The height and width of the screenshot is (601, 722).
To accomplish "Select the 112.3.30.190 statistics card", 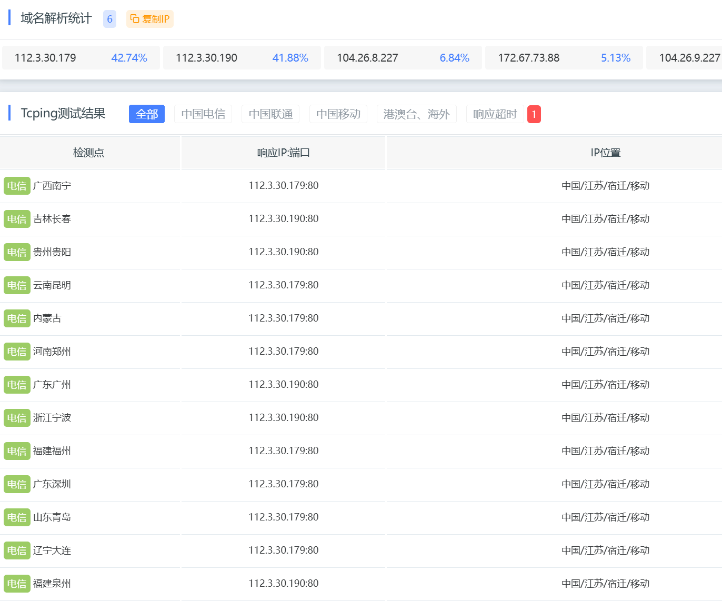I will click(242, 58).
